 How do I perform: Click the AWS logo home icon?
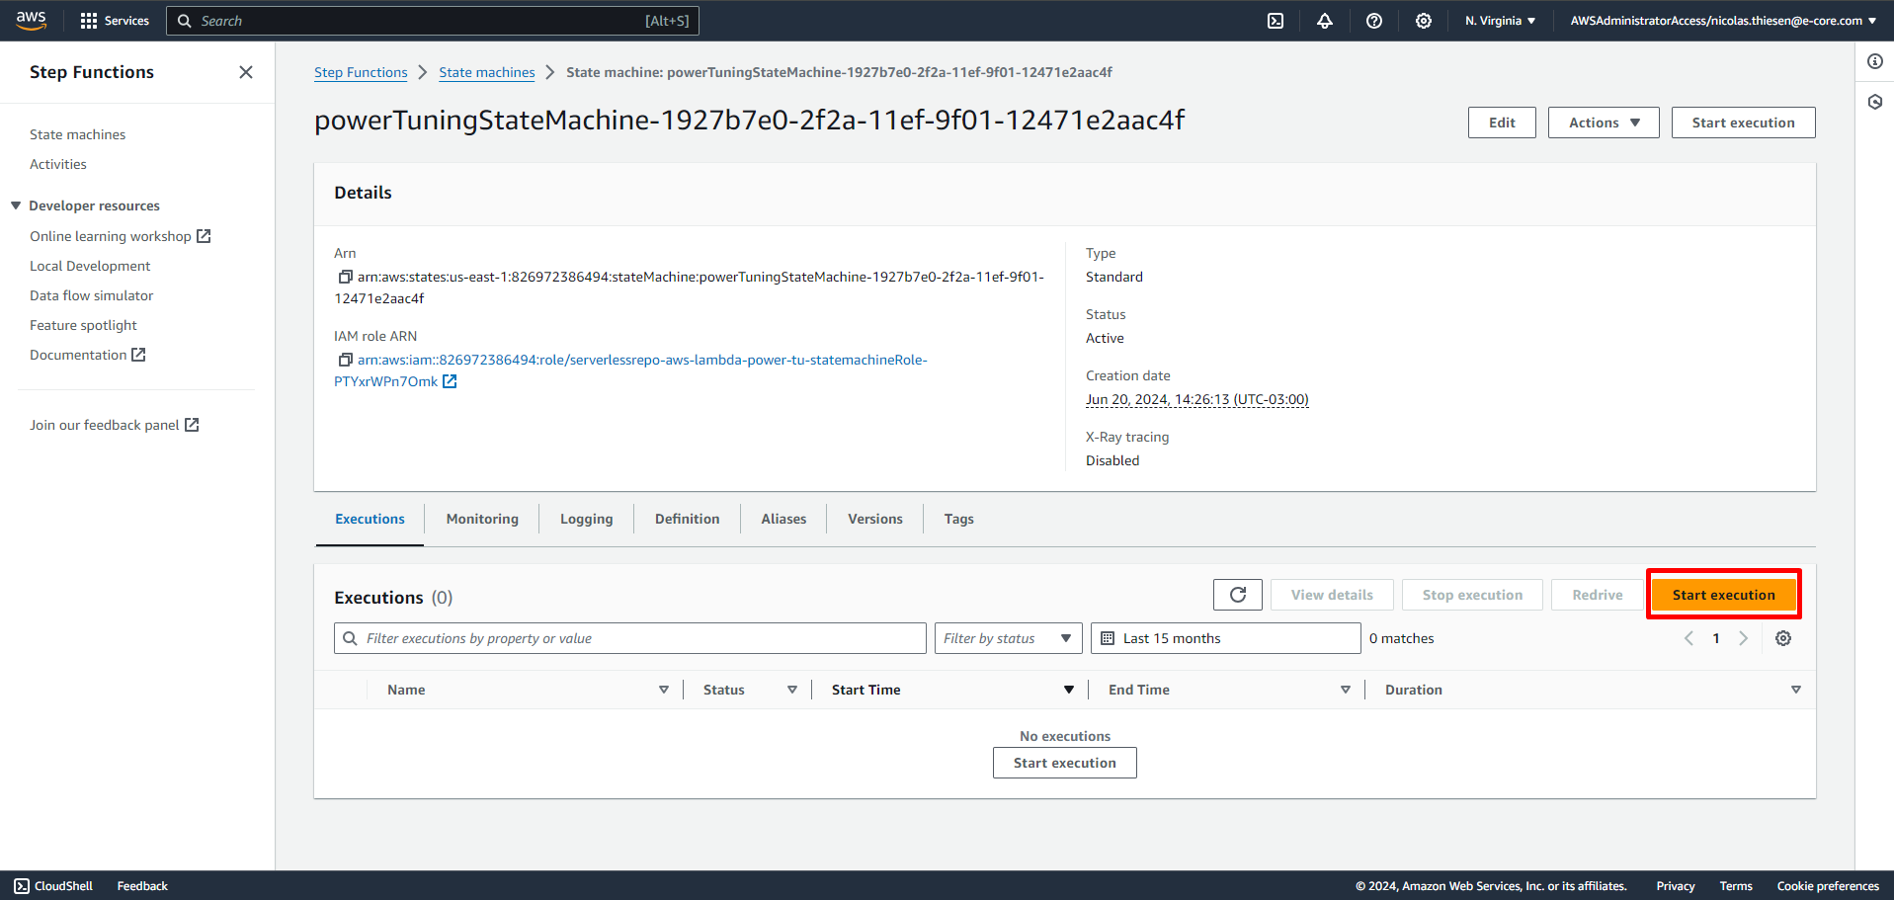[x=32, y=20]
